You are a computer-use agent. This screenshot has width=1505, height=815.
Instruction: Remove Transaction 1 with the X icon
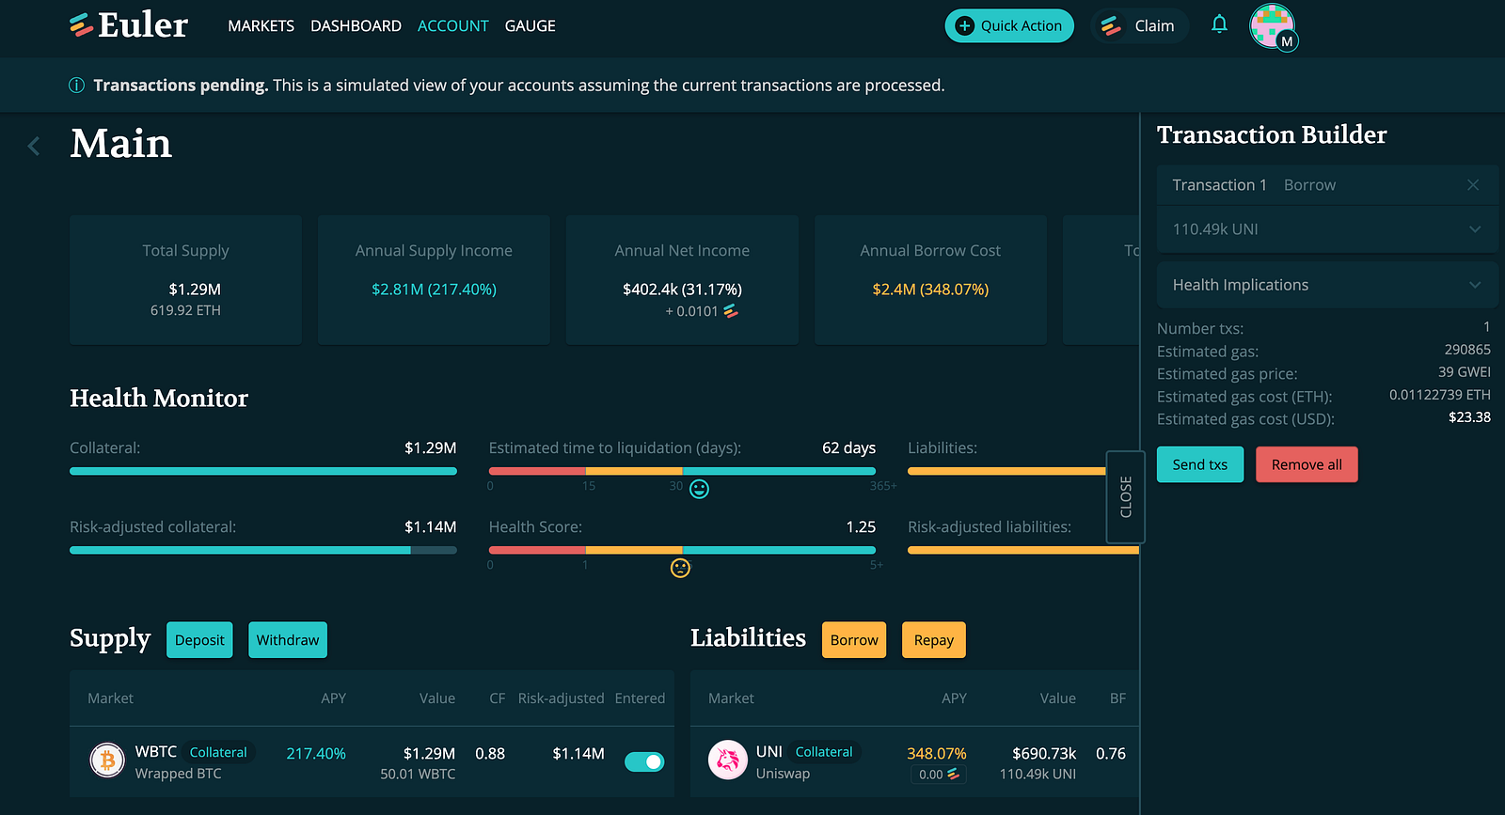click(1473, 185)
